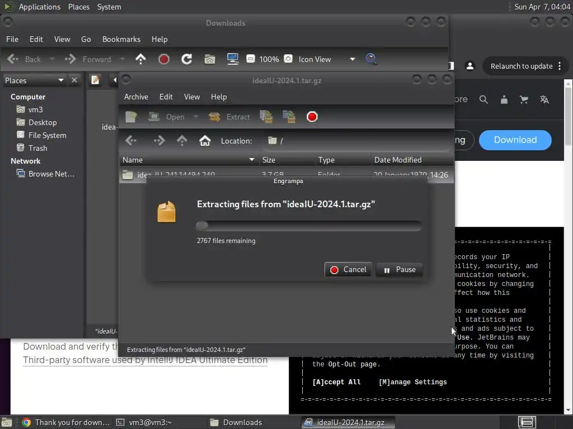Image resolution: width=573 pixels, height=429 pixels.
Task: Click the search magnifier in Downloads toolbar
Action: point(372,59)
